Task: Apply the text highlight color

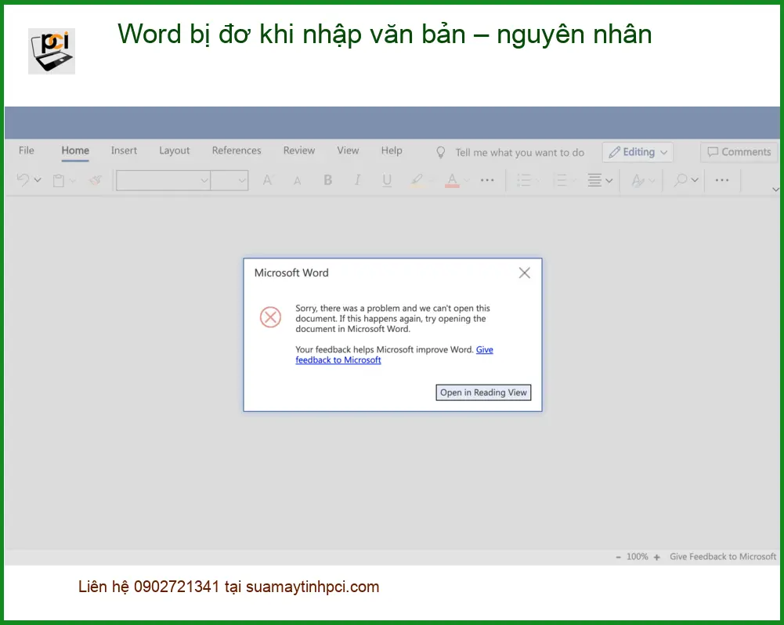Action: [x=417, y=180]
